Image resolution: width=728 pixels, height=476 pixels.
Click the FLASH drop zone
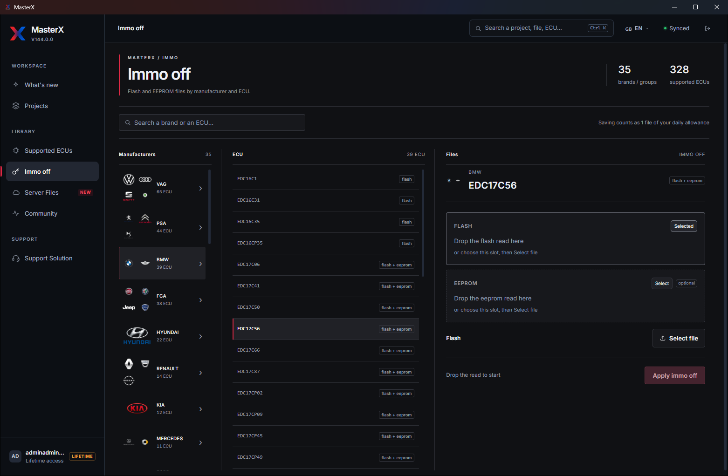[575, 239]
